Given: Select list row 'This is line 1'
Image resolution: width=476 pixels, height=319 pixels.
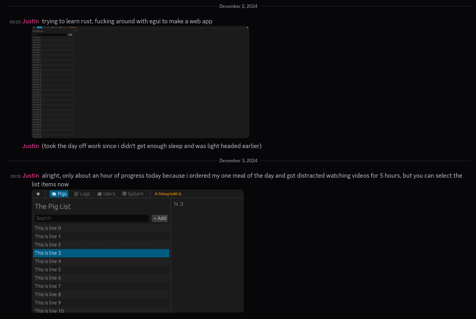Looking at the screenshot, I should click(101, 236).
